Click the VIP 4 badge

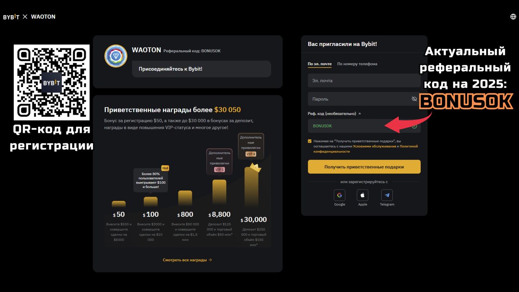pyautogui.click(x=251, y=154)
